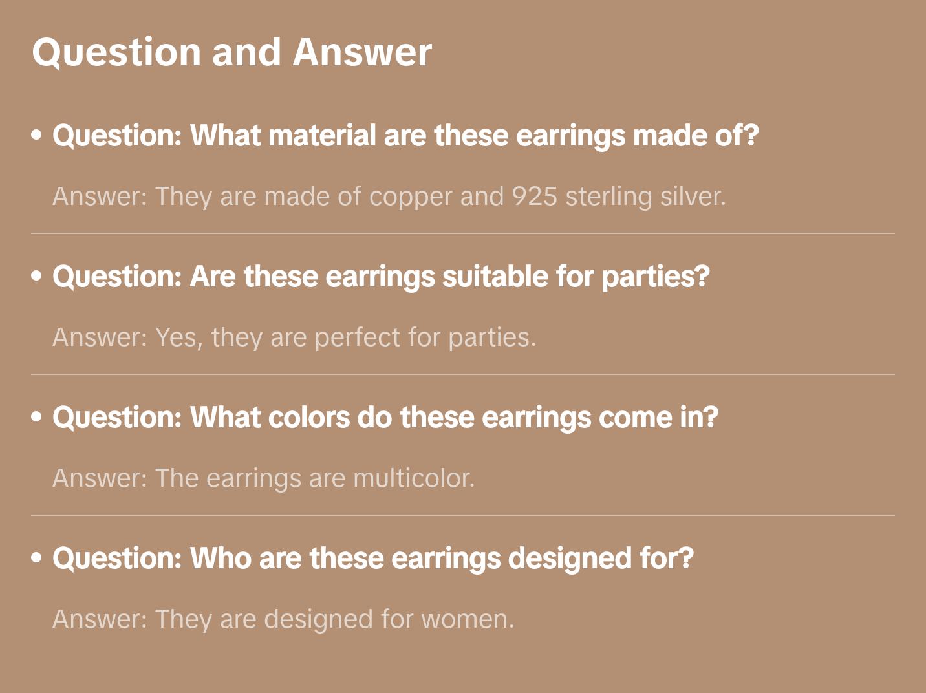Click the word 'women' in the last answer
Screen dimensions: 926x693
(467, 619)
